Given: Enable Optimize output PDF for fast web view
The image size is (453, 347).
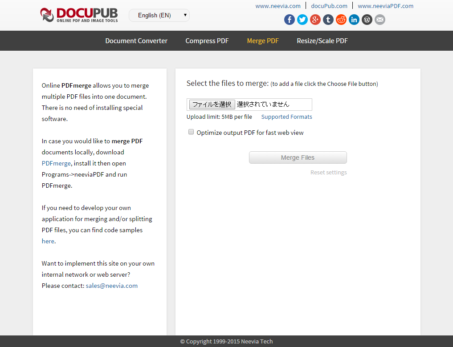Looking at the screenshot, I should pyautogui.click(x=191, y=132).
